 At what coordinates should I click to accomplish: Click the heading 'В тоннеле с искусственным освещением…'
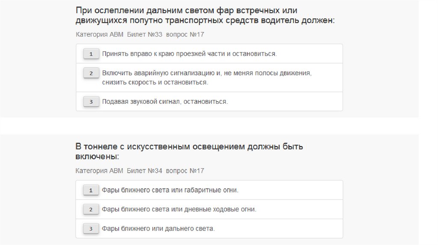coord(189,152)
